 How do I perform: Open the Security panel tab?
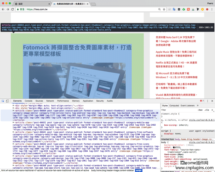[x=100, y=101]
